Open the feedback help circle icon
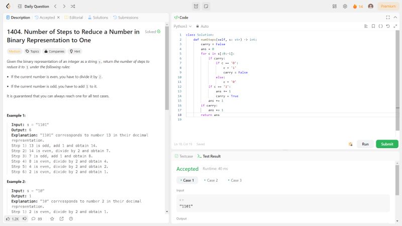 pyautogui.click(x=71, y=218)
